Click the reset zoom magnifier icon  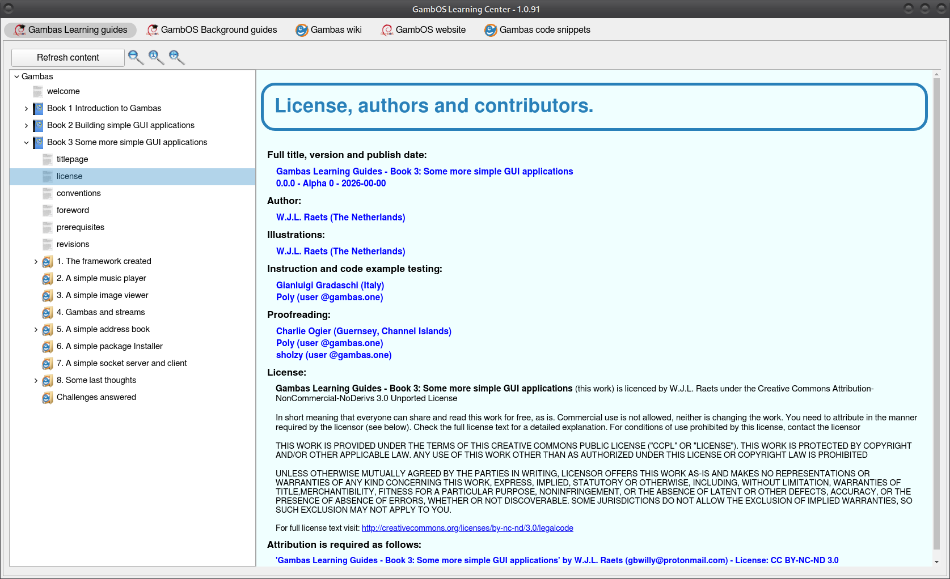pyautogui.click(x=156, y=57)
